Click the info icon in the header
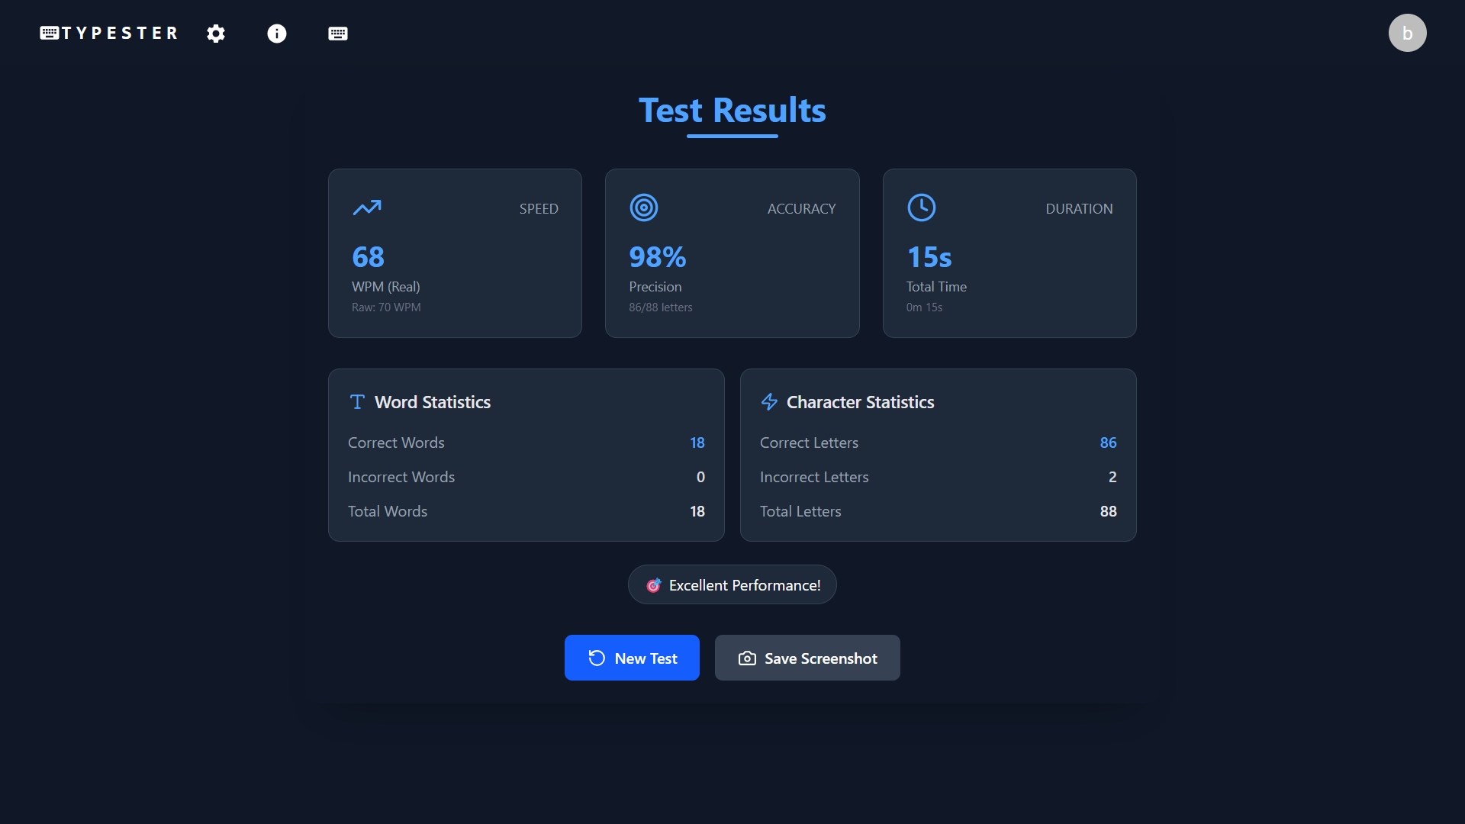Image resolution: width=1465 pixels, height=824 pixels. [276, 34]
